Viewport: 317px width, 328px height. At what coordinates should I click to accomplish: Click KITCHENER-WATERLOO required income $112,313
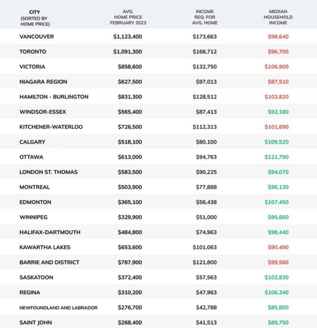[205, 127]
